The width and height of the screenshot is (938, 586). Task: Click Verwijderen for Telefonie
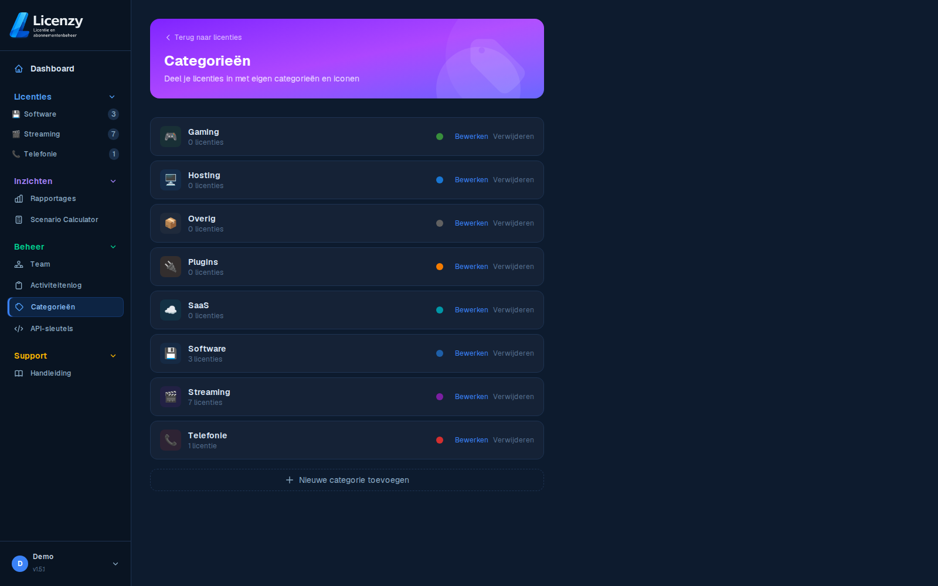tap(514, 440)
